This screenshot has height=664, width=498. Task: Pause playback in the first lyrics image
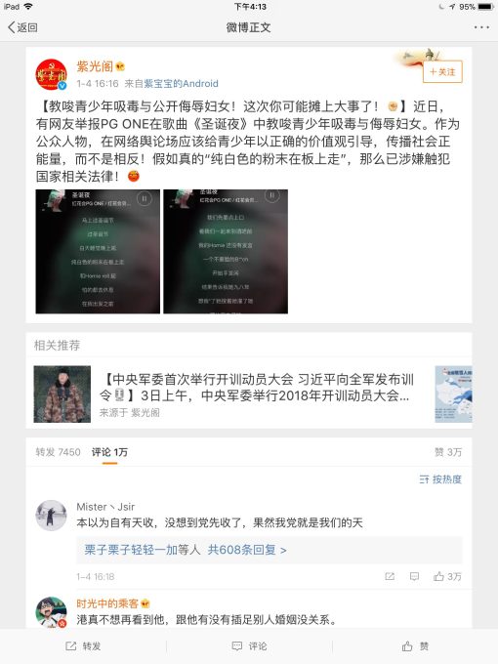pos(144,198)
